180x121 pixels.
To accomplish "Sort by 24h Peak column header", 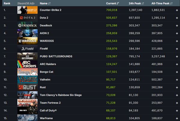I will tap(136, 3).
